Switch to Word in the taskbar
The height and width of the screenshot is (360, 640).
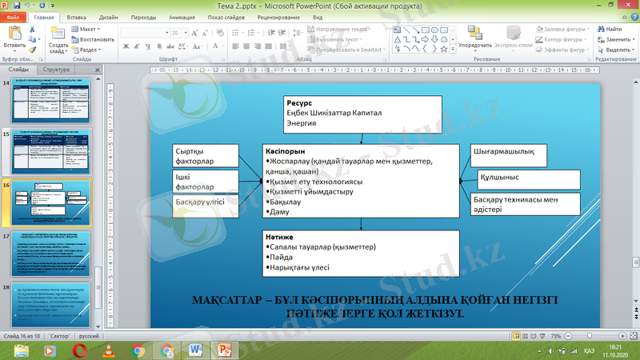tap(196, 350)
